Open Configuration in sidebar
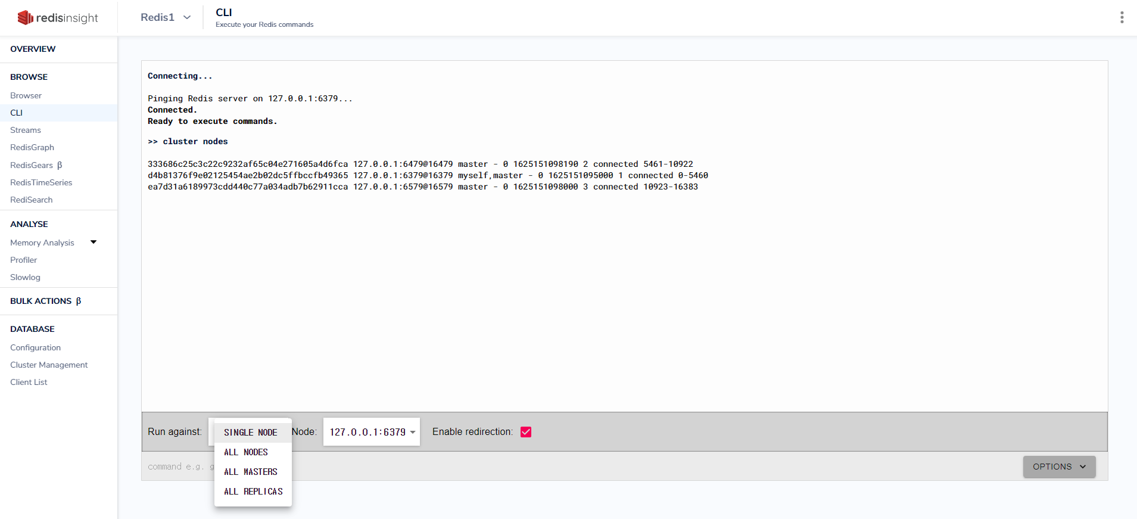The width and height of the screenshot is (1137, 519). 36,347
